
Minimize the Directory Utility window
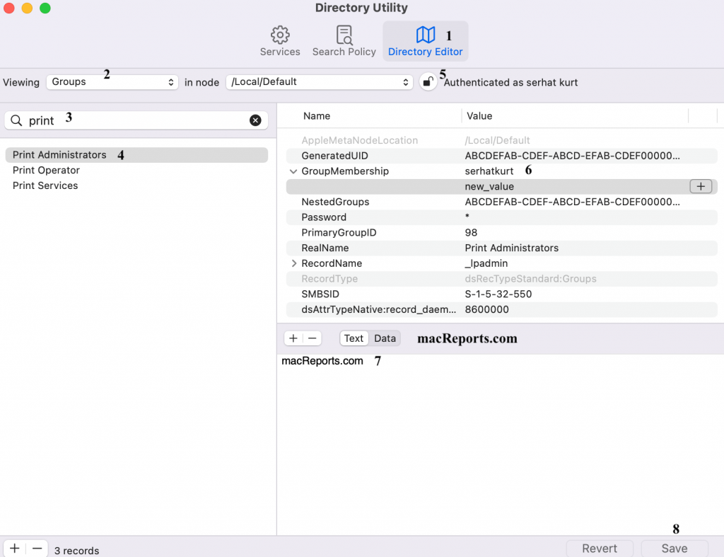pyautogui.click(x=28, y=8)
